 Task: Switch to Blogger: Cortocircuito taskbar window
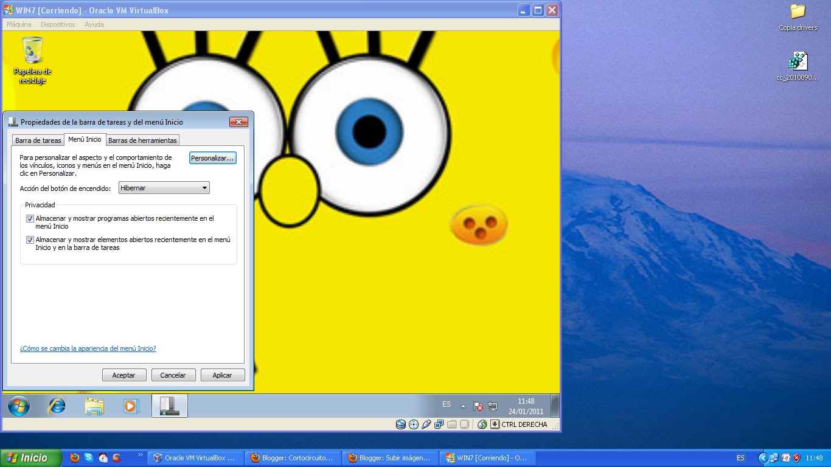294,458
